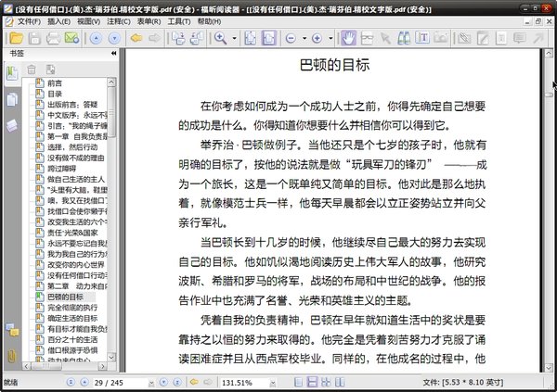
Task: Open the attachments paperclip sidebar icon
Action: [x=12, y=356]
